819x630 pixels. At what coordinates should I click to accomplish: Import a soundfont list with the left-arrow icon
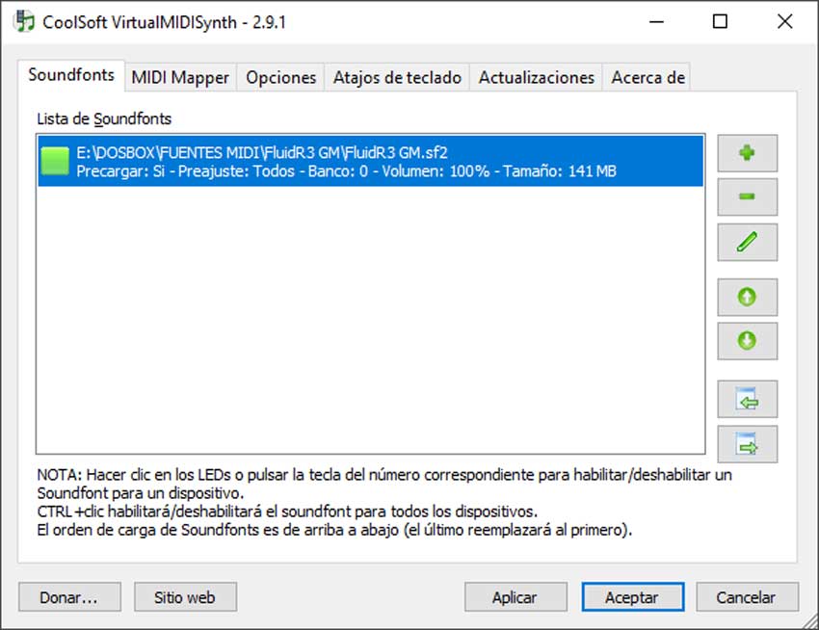[x=747, y=399]
